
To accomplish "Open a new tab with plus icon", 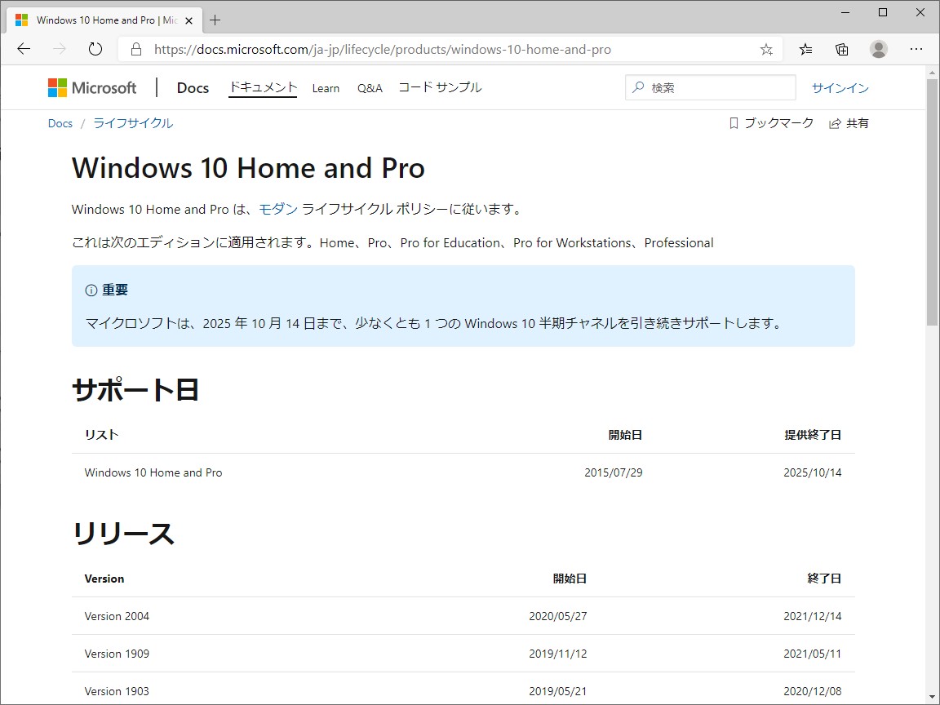I will [215, 20].
